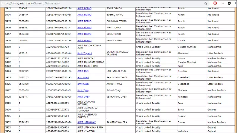
Task: Click serial number 5424
Action: 8,71
